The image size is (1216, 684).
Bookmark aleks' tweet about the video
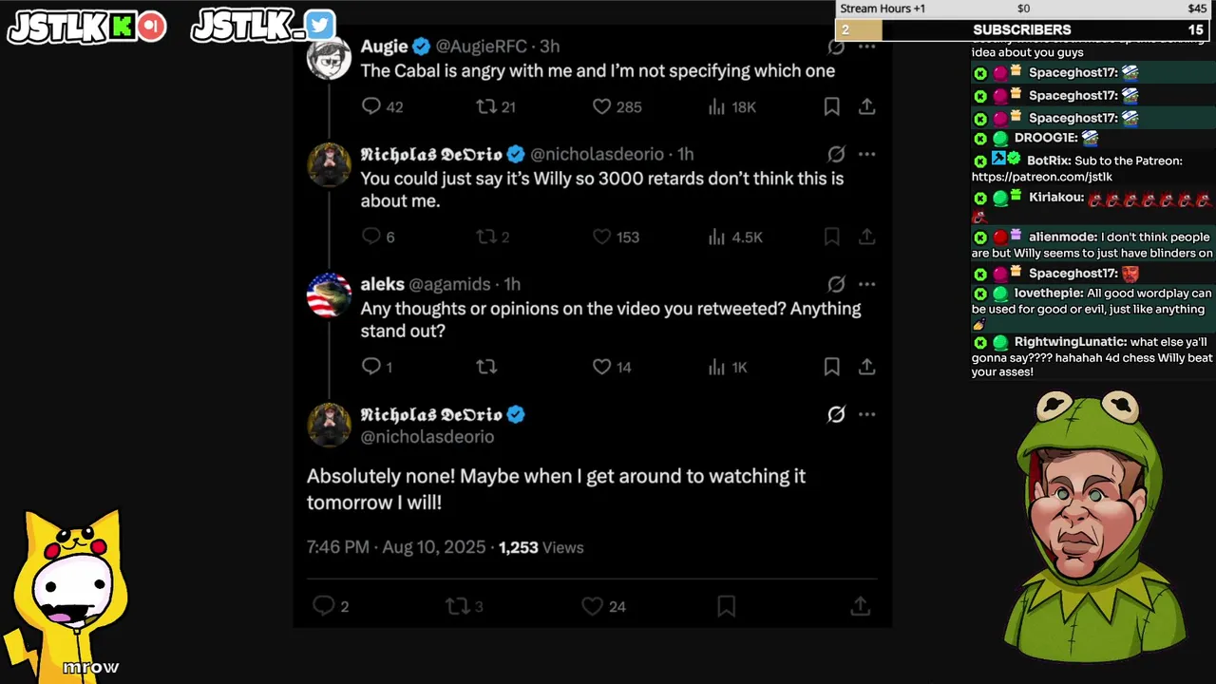pos(831,367)
